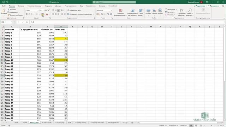
Task: Toggle bold formatting in the Font group
Action: coord(26,14)
